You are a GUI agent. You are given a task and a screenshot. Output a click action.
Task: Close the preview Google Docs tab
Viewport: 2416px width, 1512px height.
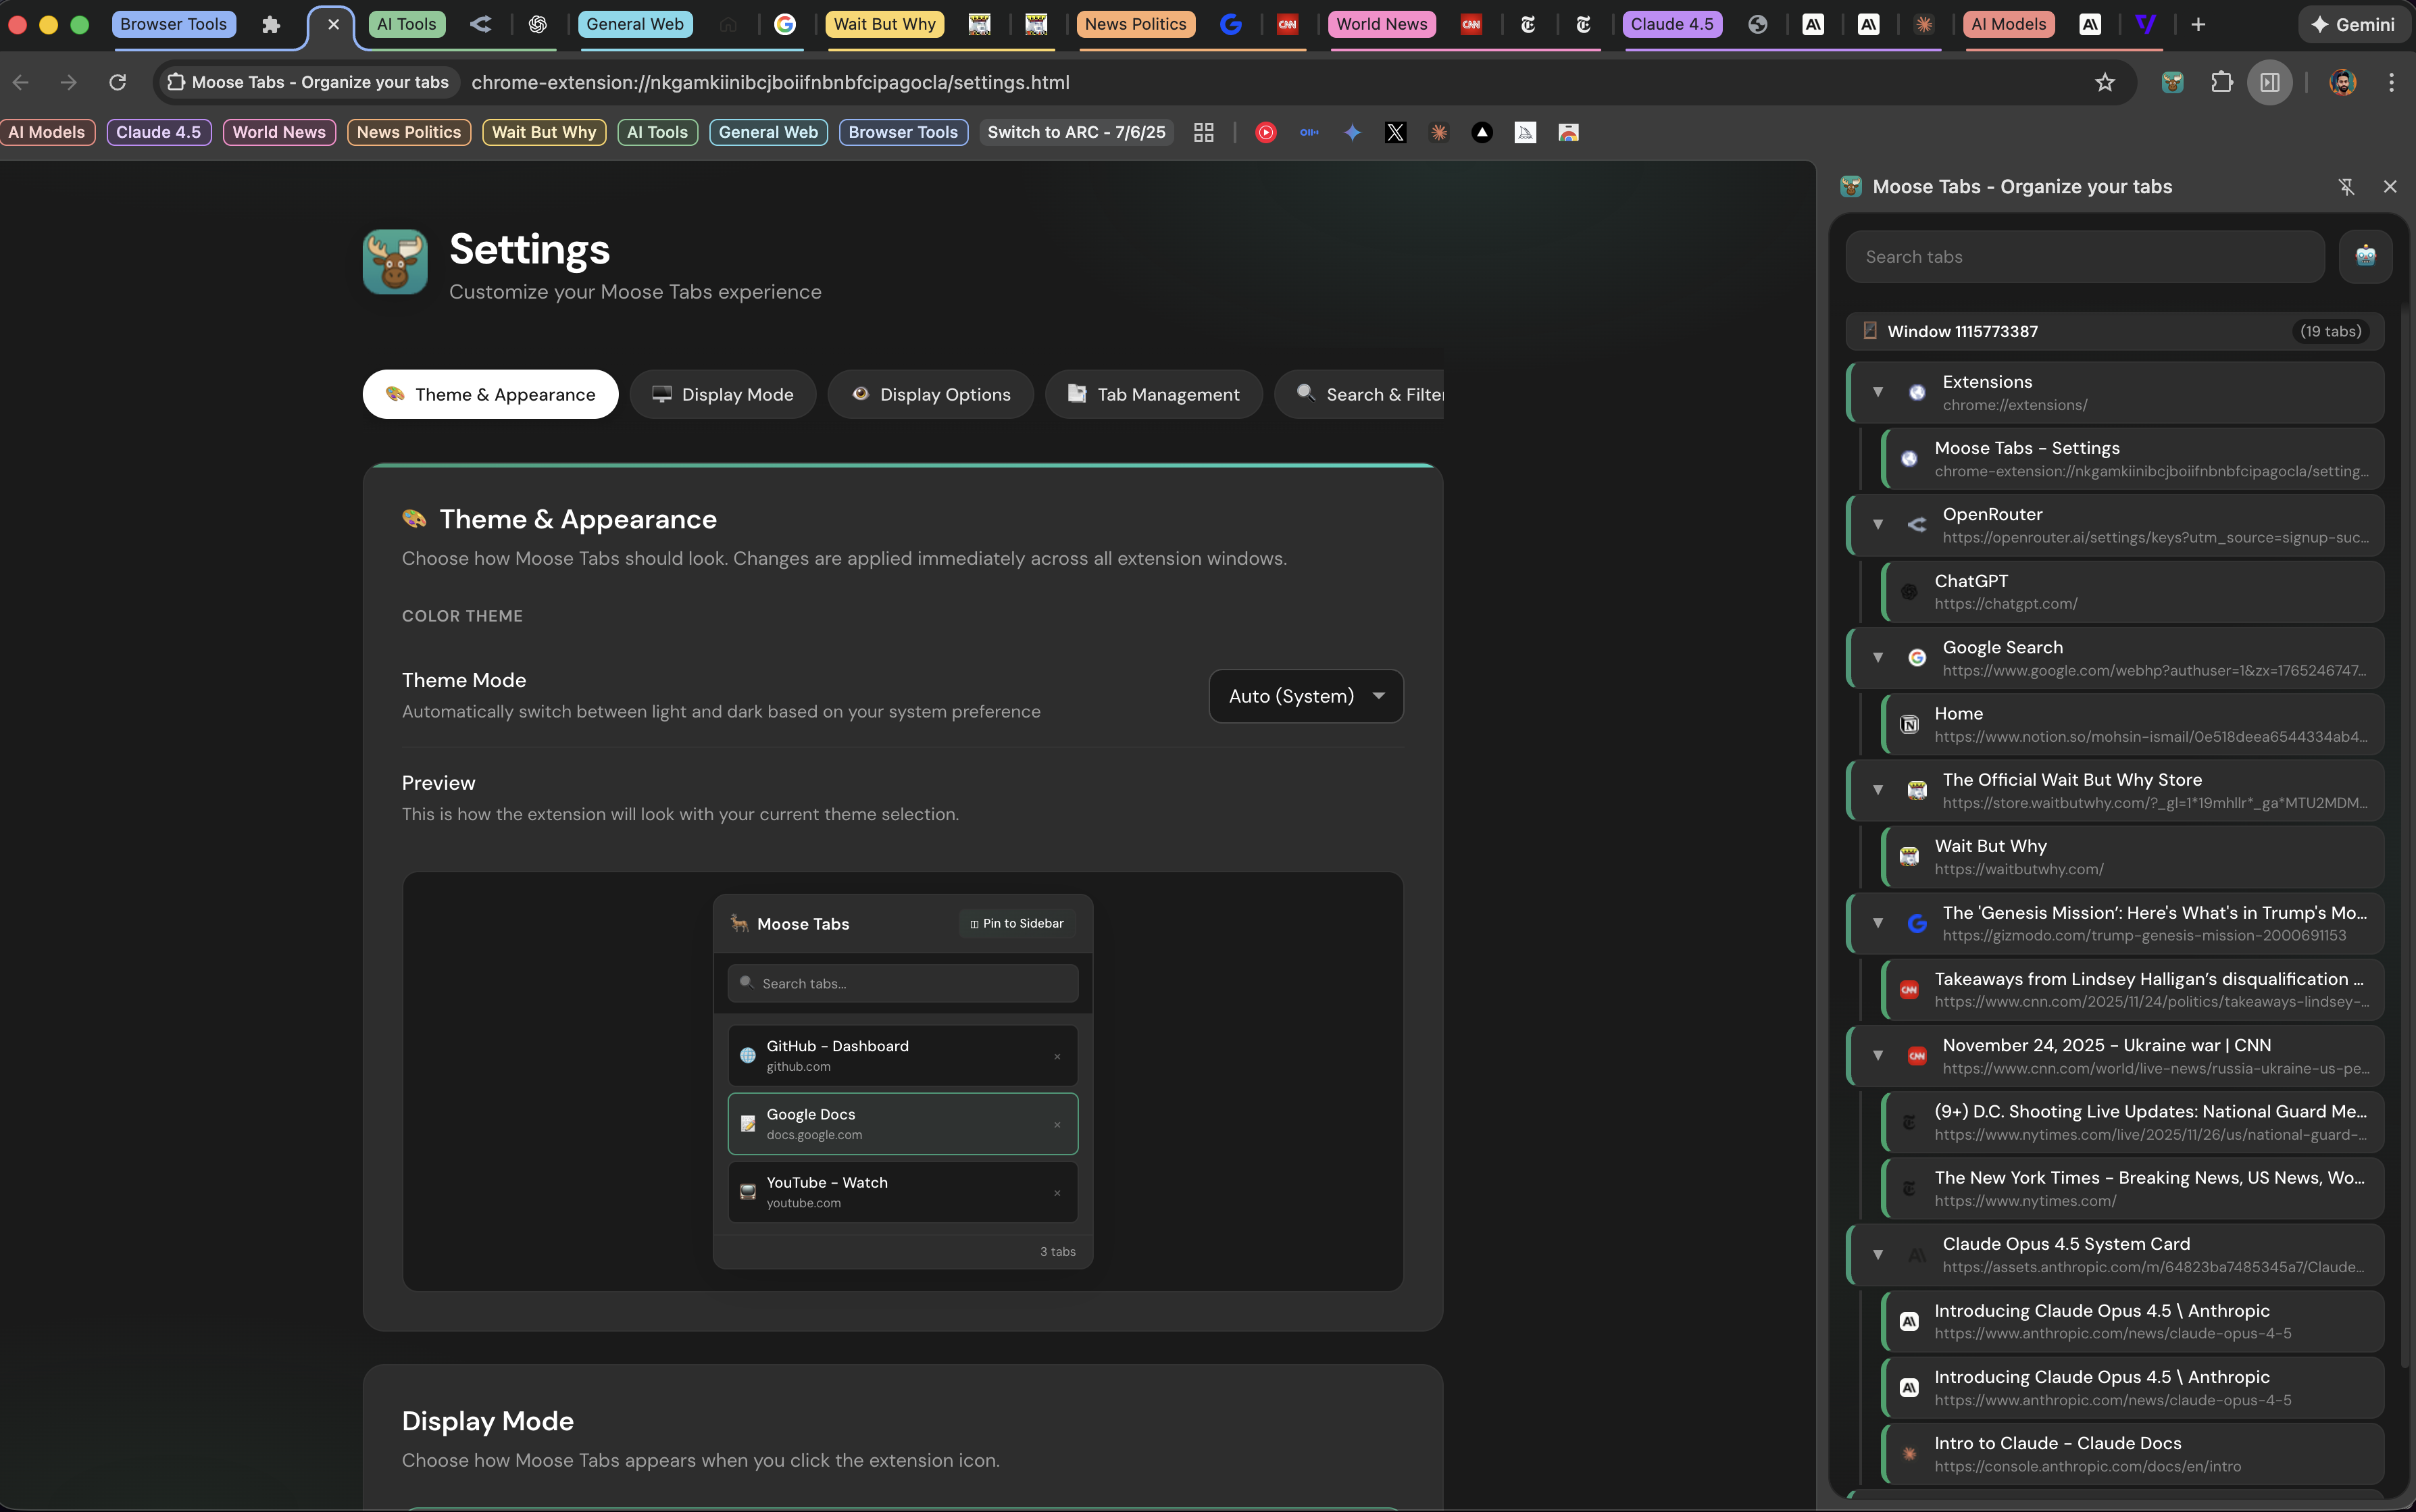click(1057, 1124)
